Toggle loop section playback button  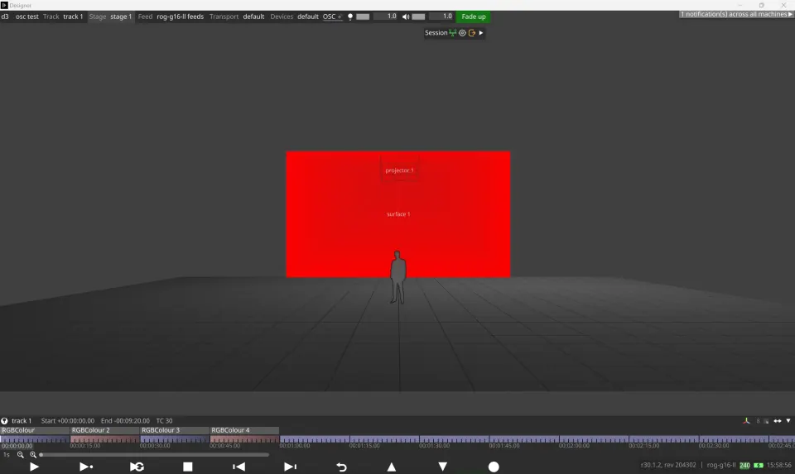coord(137,467)
